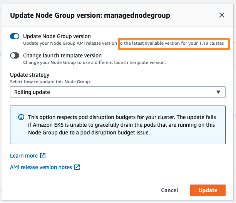Click external icon next to AMI release notes

(77, 167)
